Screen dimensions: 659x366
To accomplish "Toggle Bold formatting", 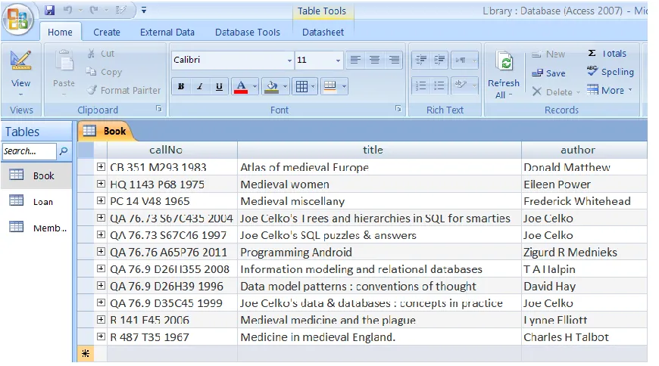I will click(181, 86).
